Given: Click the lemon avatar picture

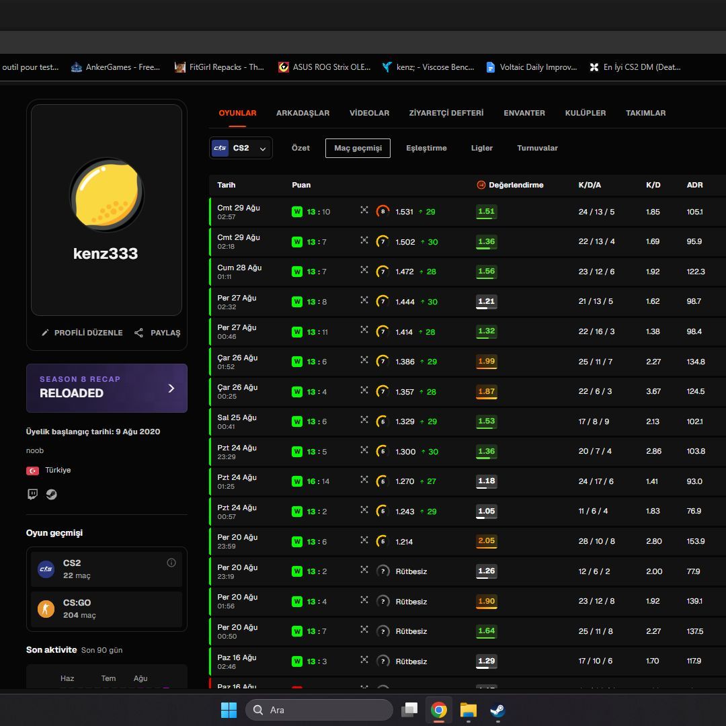Looking at the screenshot, I should (106, 194).
